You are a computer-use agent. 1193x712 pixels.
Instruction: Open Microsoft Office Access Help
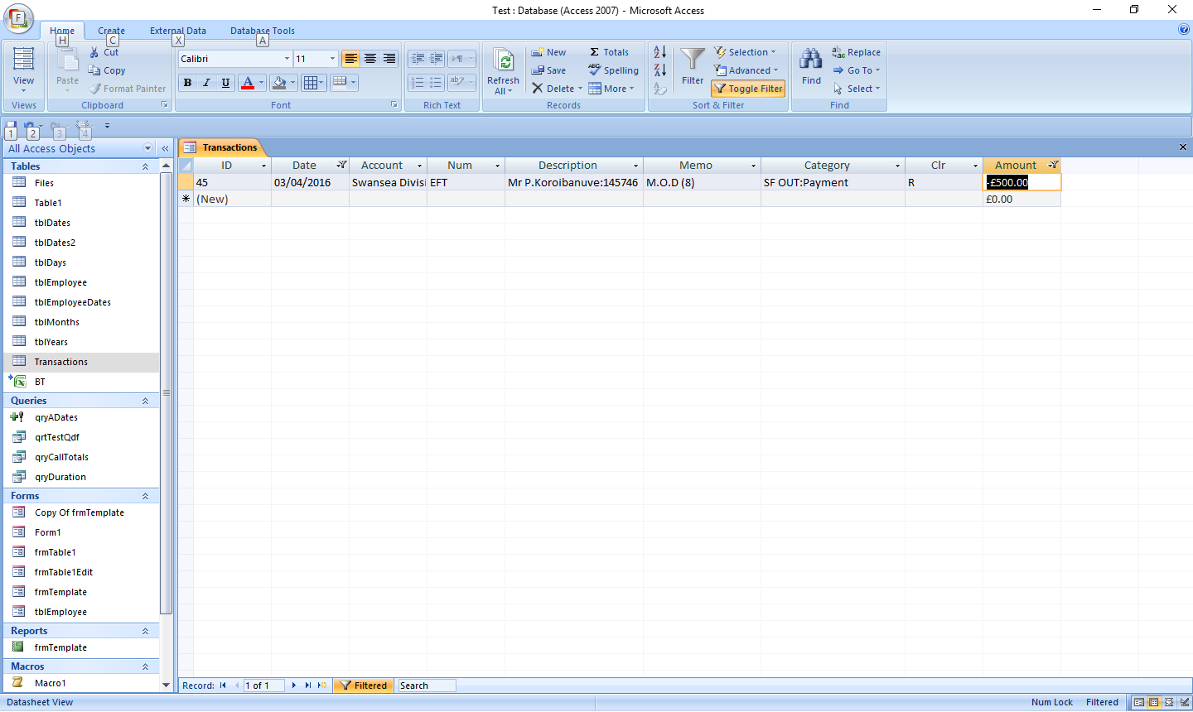(x=1183, y=30)
